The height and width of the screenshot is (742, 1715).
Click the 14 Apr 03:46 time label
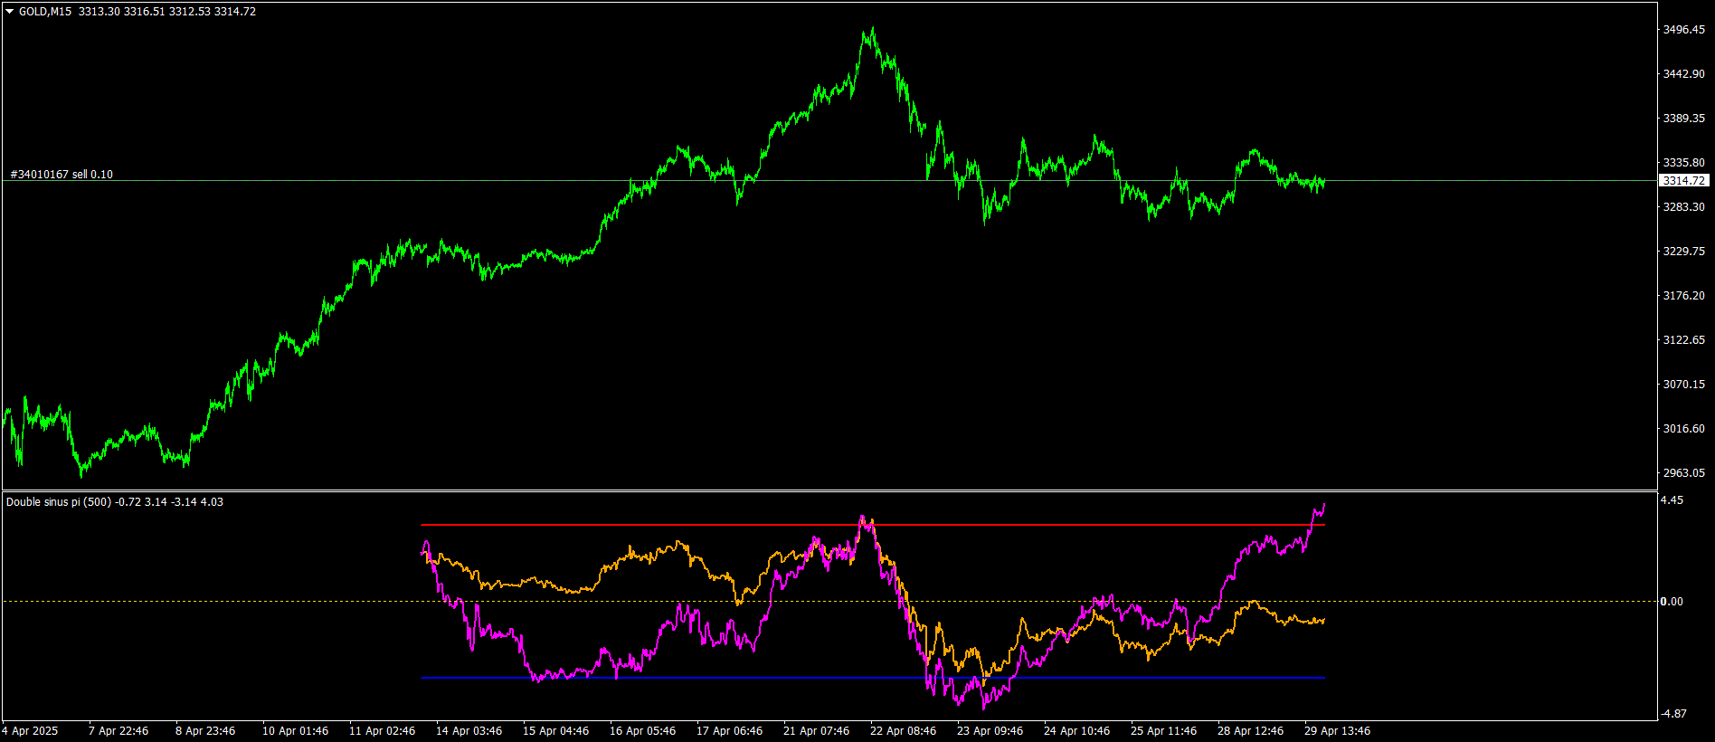click(x=469, y=731)
